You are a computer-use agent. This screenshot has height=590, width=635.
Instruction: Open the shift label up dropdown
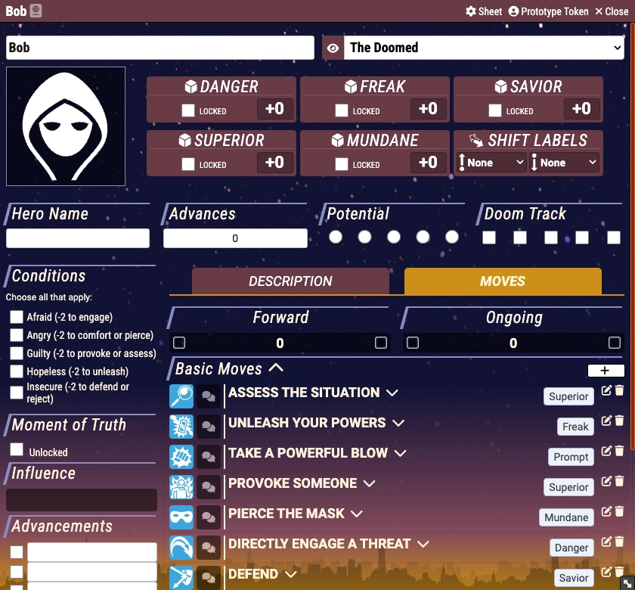tap(491, 163)
